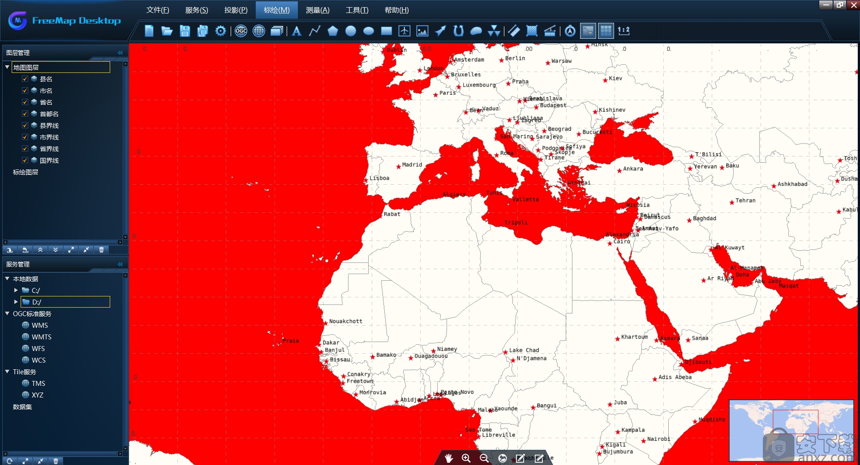This screenshot has width=860, height=465.
Task: Uncheck the 国界线 layer checkbox
Action: pyautogui.click(x=25, y=160)
